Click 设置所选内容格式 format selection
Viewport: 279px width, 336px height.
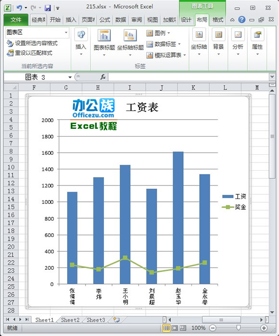(x=32, y=43)
